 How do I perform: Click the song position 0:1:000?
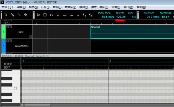[108, 17]
